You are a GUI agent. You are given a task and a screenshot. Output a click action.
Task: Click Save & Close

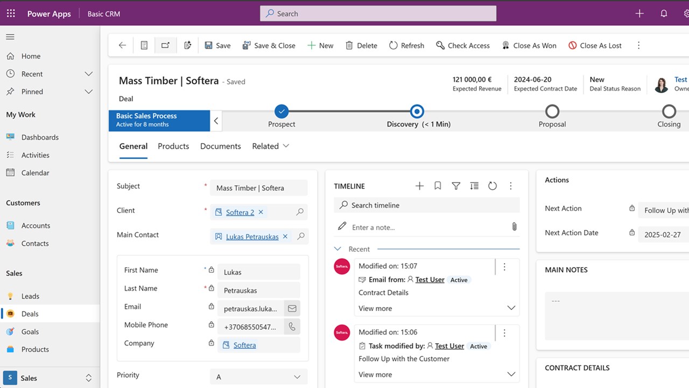pos(269,45)
